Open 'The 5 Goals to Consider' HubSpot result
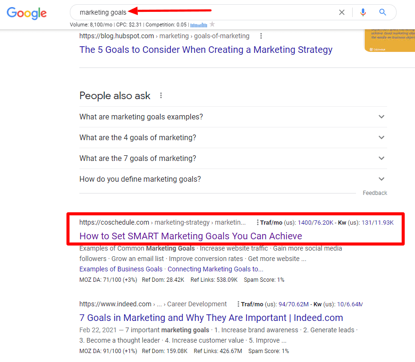This screenshot has width=415, height=362. (206, 50)
